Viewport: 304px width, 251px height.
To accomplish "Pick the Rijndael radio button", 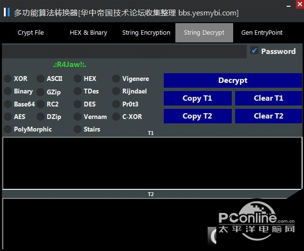I will point(116,91).
